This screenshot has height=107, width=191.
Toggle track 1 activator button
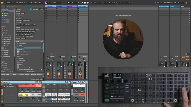coord(48,74)
